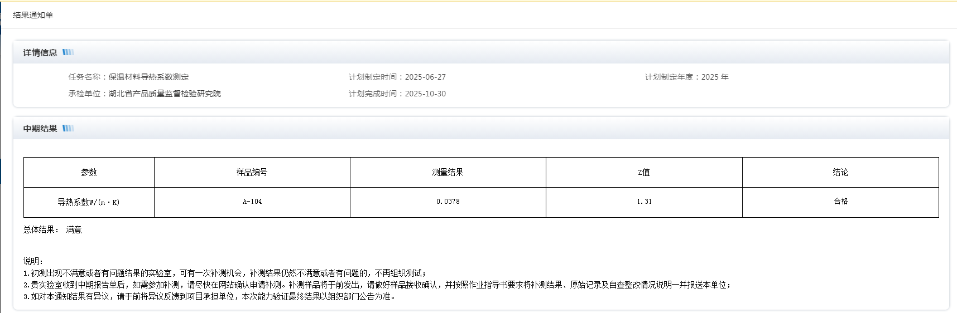957x313 pixels.
Task: Click the 参数 column header
Action: tap(89, 172)
